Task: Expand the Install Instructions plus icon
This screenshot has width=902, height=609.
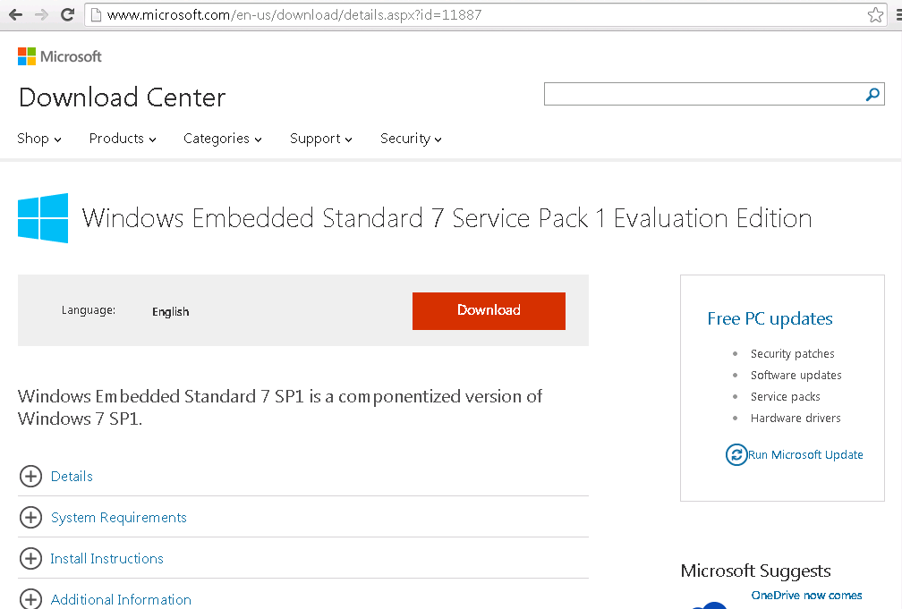Action: pyautogui.click(x=30, y=558)
